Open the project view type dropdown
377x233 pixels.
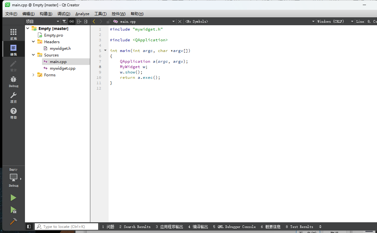click(x=42, y=22)
